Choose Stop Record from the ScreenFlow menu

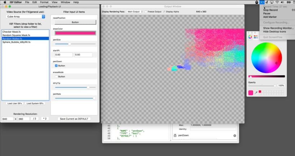270,10
